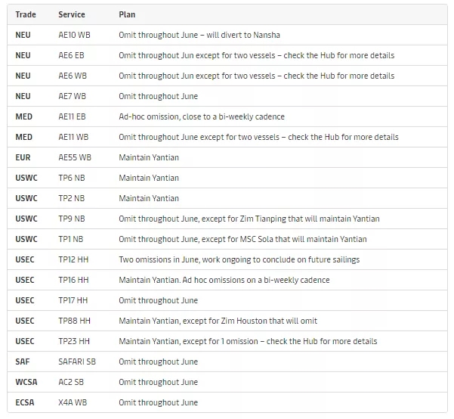Click the Trade column header
Screen dimensions: 454x419
[25, 15]
